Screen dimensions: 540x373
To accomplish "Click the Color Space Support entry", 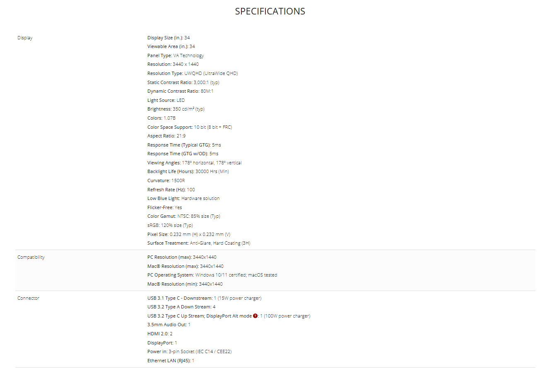I will click(190, 127).
